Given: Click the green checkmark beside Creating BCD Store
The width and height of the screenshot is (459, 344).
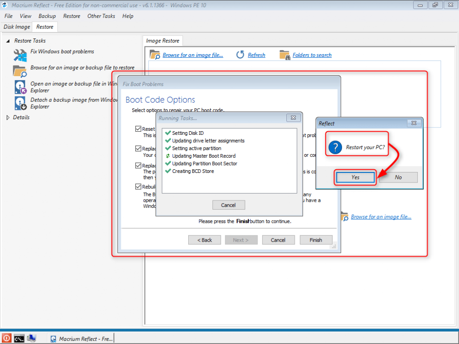Looking at the screenshot, I should [168, 171].
